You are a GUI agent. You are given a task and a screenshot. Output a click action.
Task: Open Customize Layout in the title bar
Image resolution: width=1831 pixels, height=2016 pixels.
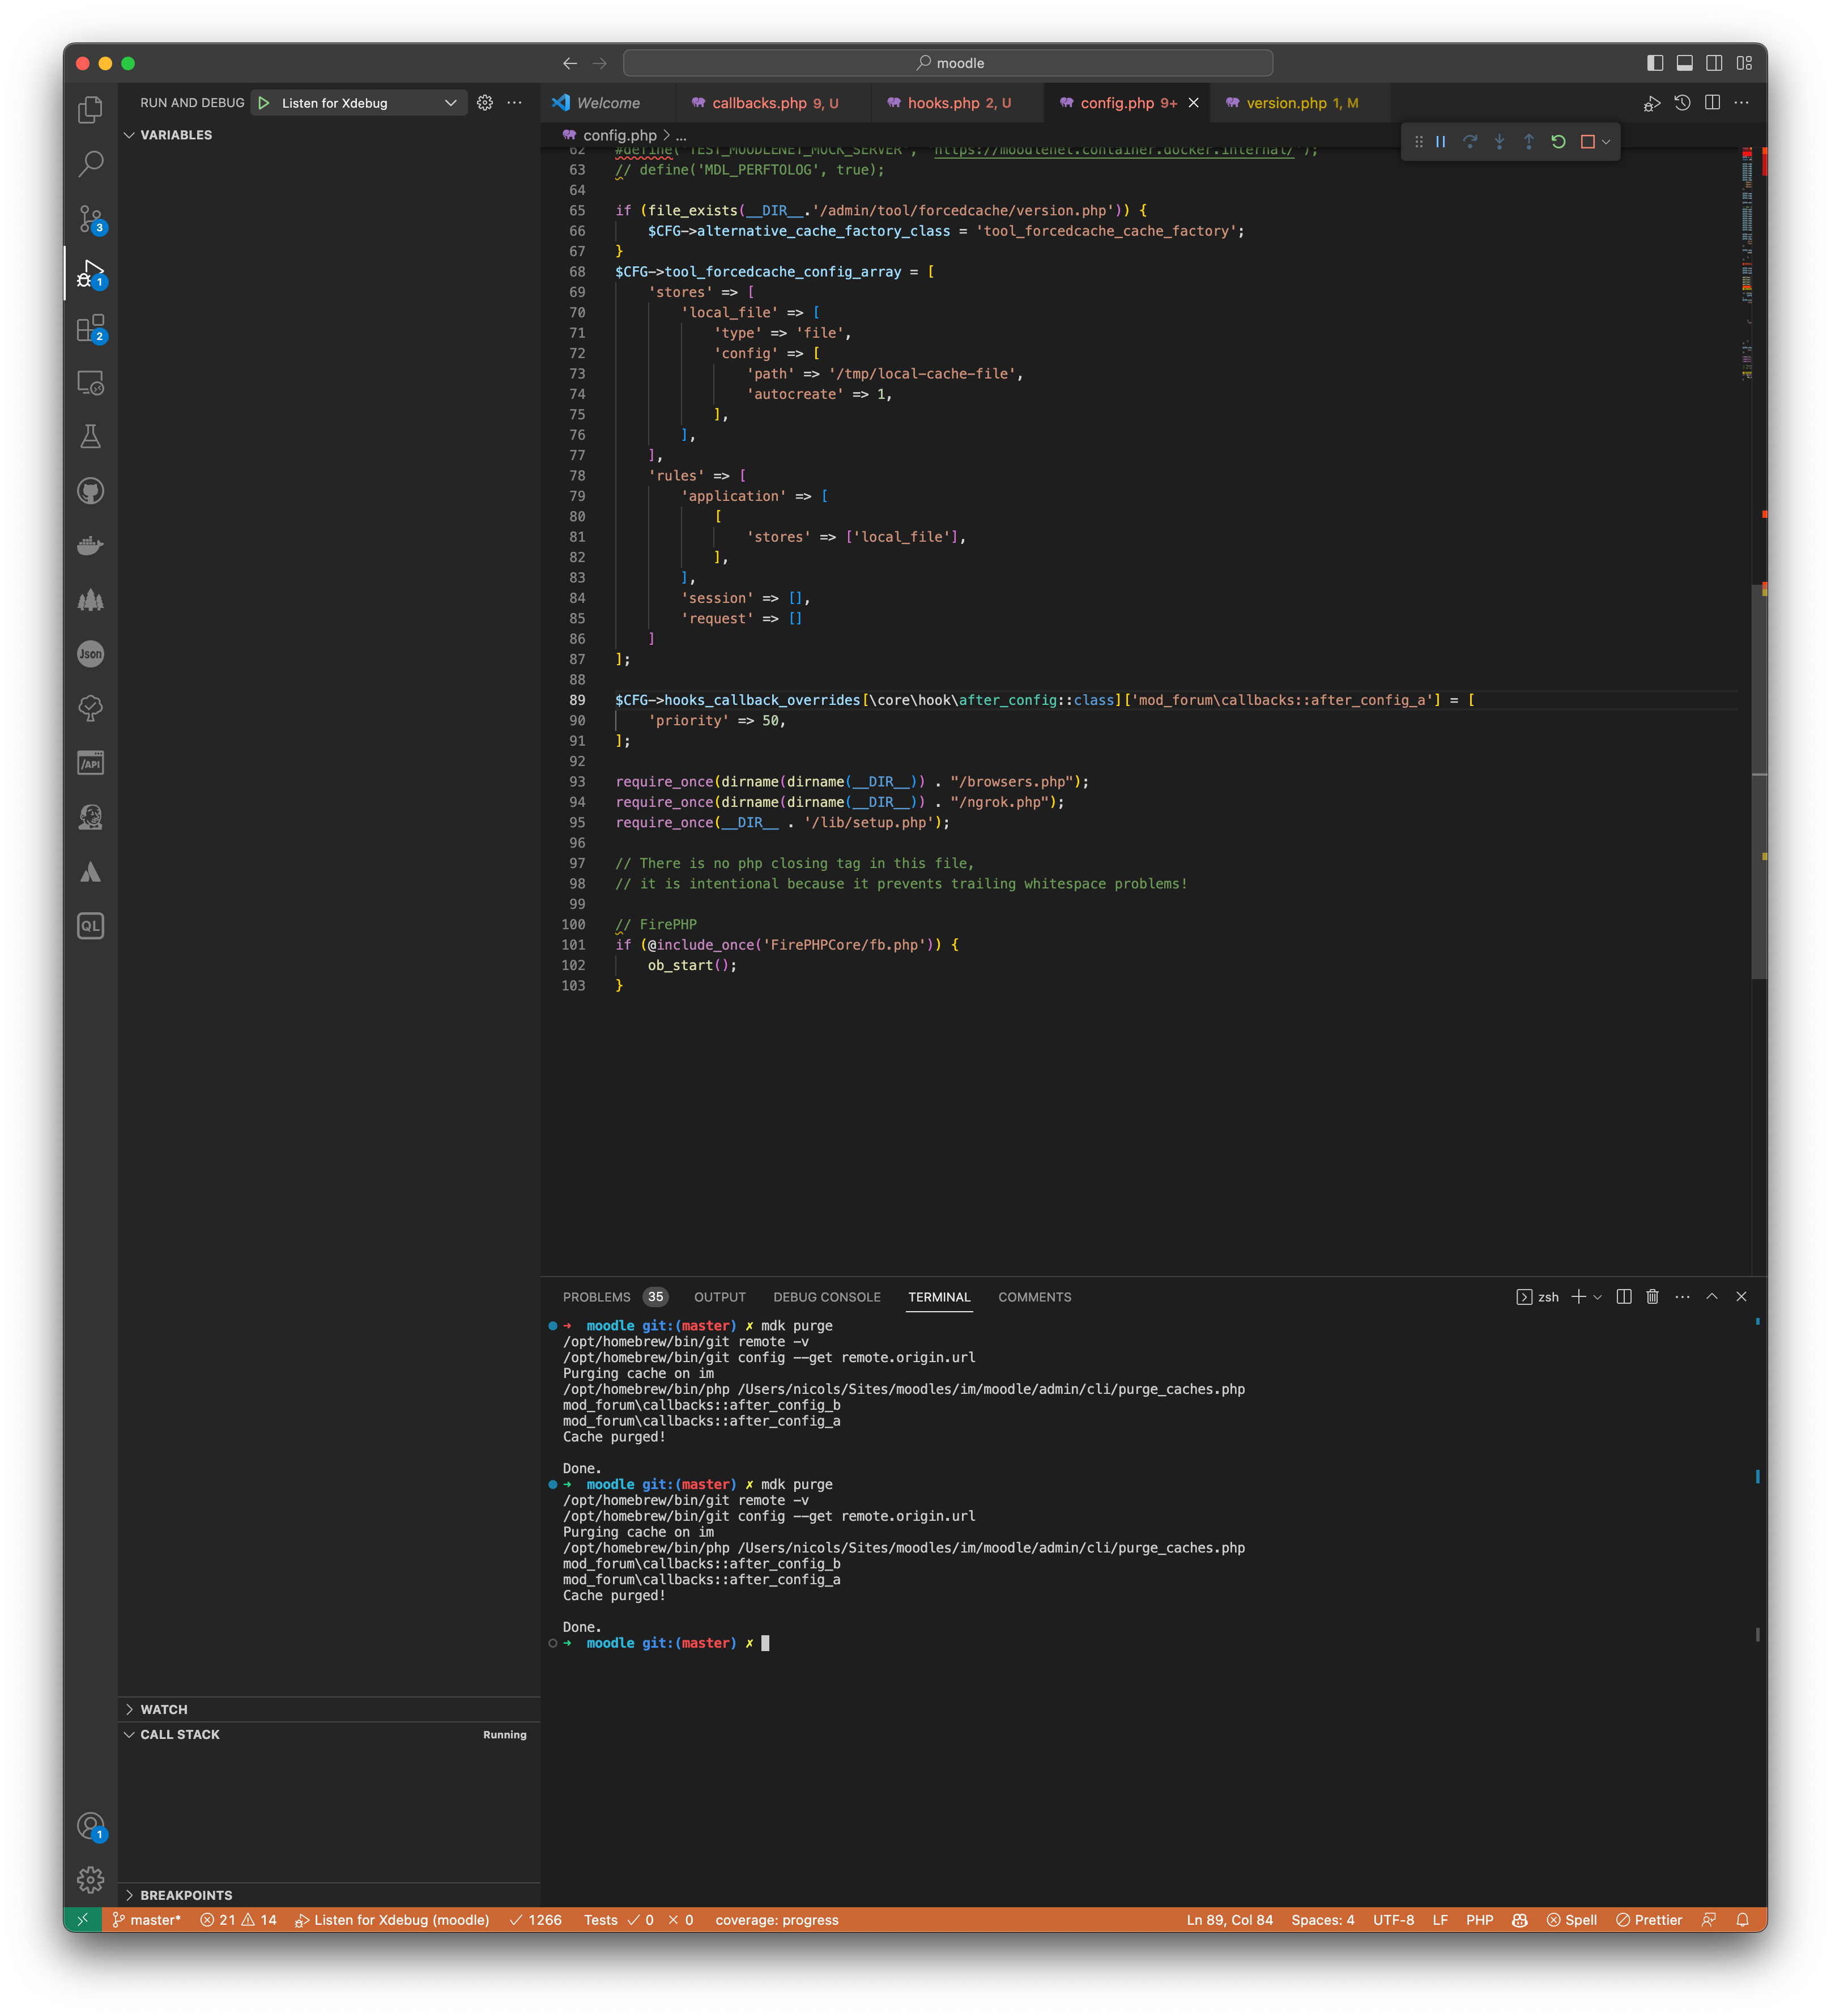point(1744,63)
